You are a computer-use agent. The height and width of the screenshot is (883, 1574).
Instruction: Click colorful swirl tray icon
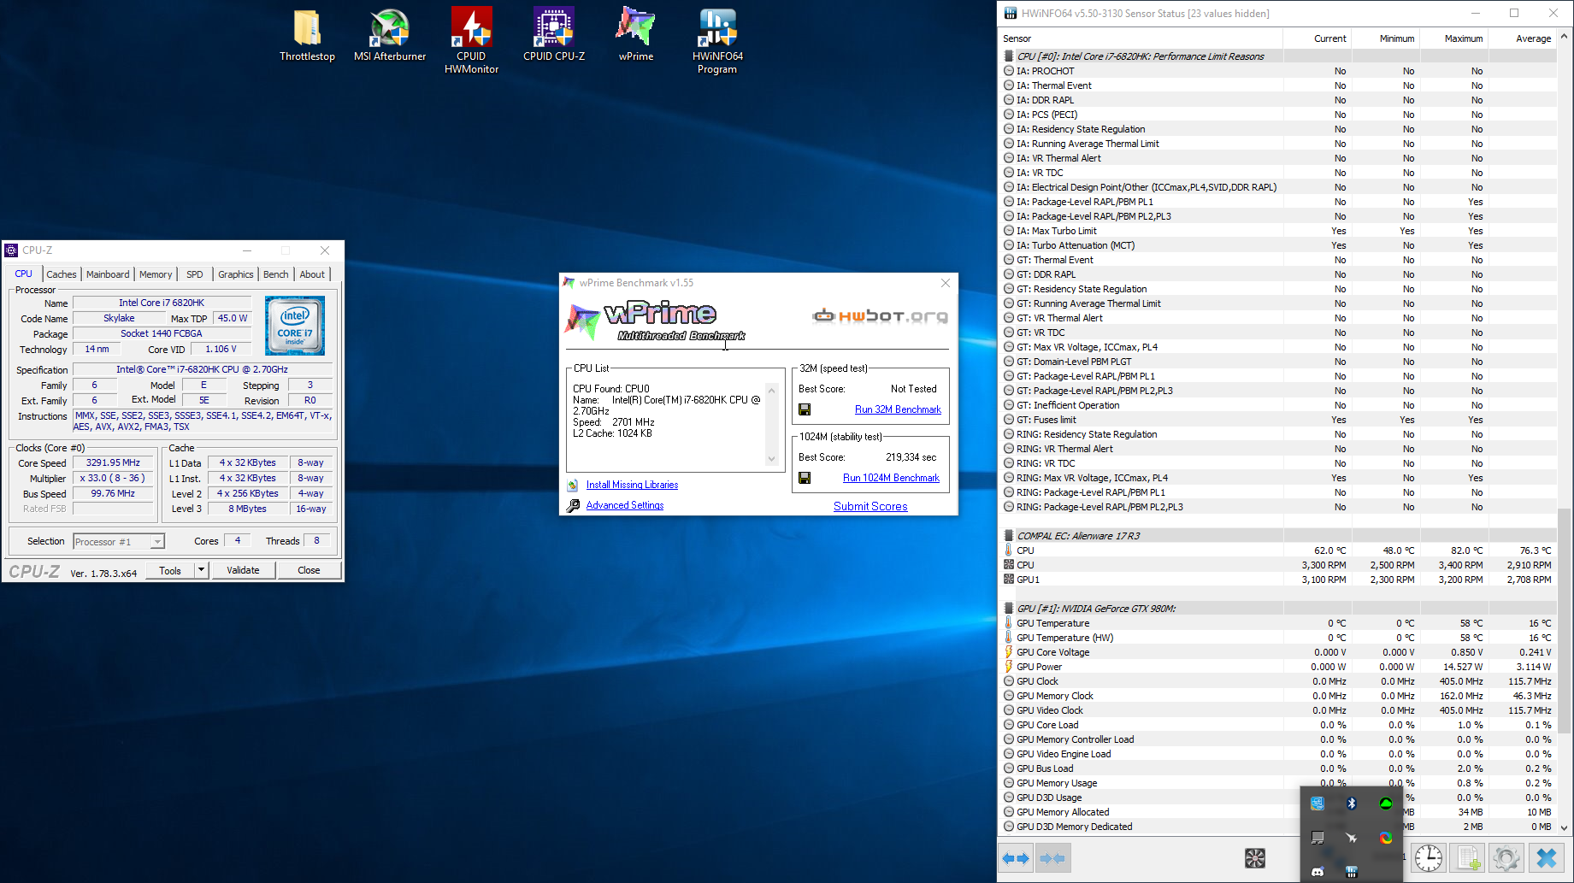pyautogui.click(x=1386, y=838)
